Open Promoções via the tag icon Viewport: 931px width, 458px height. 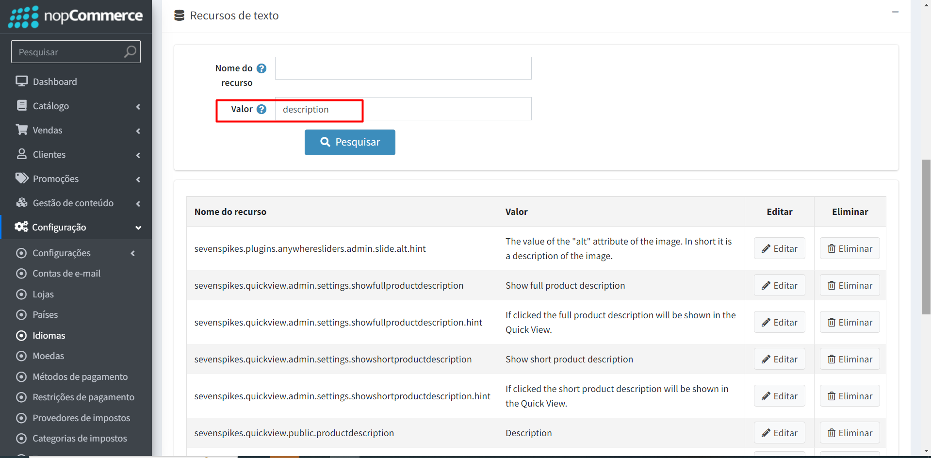(21, 178)
